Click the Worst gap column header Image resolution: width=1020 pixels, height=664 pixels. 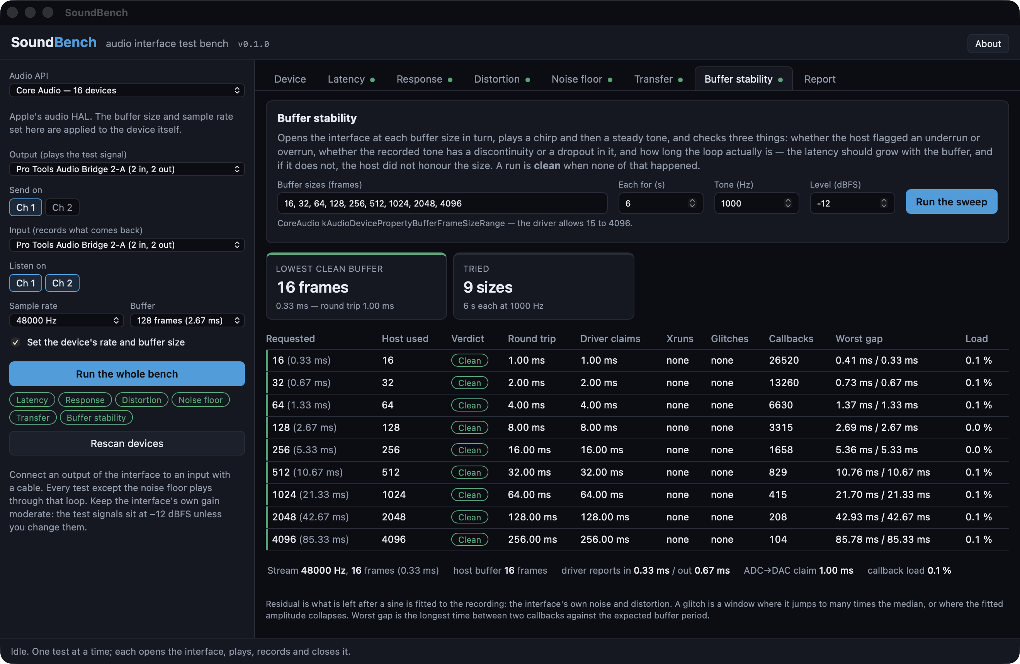point(859,339)
